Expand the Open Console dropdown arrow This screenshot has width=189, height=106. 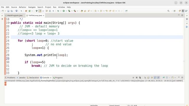175,78
